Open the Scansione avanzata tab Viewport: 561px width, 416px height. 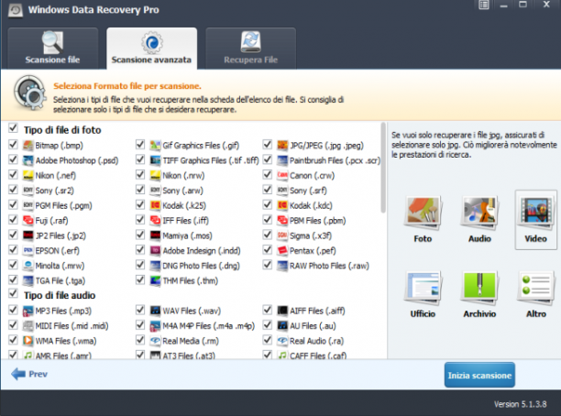(x=151, y=48)
